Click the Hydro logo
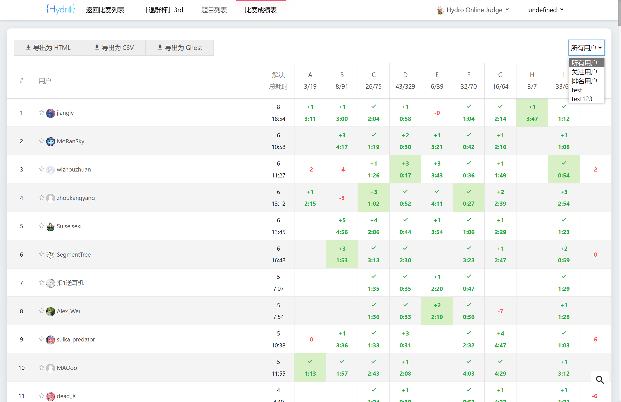Screen dimensions: 621x402 point(61,9)
